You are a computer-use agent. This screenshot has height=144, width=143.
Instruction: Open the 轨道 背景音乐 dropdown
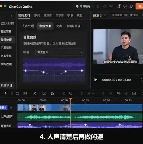[x=60, y=52]
